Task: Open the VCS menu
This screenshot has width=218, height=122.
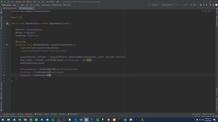Action: point(47,2)
